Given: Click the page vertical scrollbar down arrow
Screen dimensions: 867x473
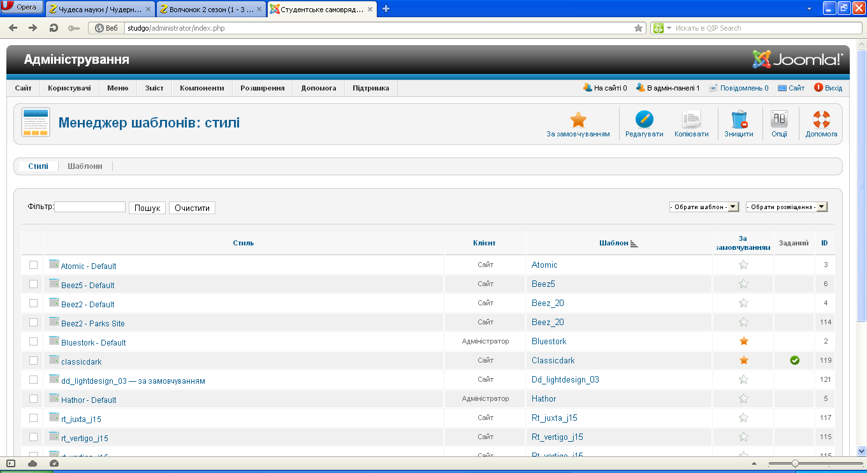Looking at the screenshot, I should (861, 450).
